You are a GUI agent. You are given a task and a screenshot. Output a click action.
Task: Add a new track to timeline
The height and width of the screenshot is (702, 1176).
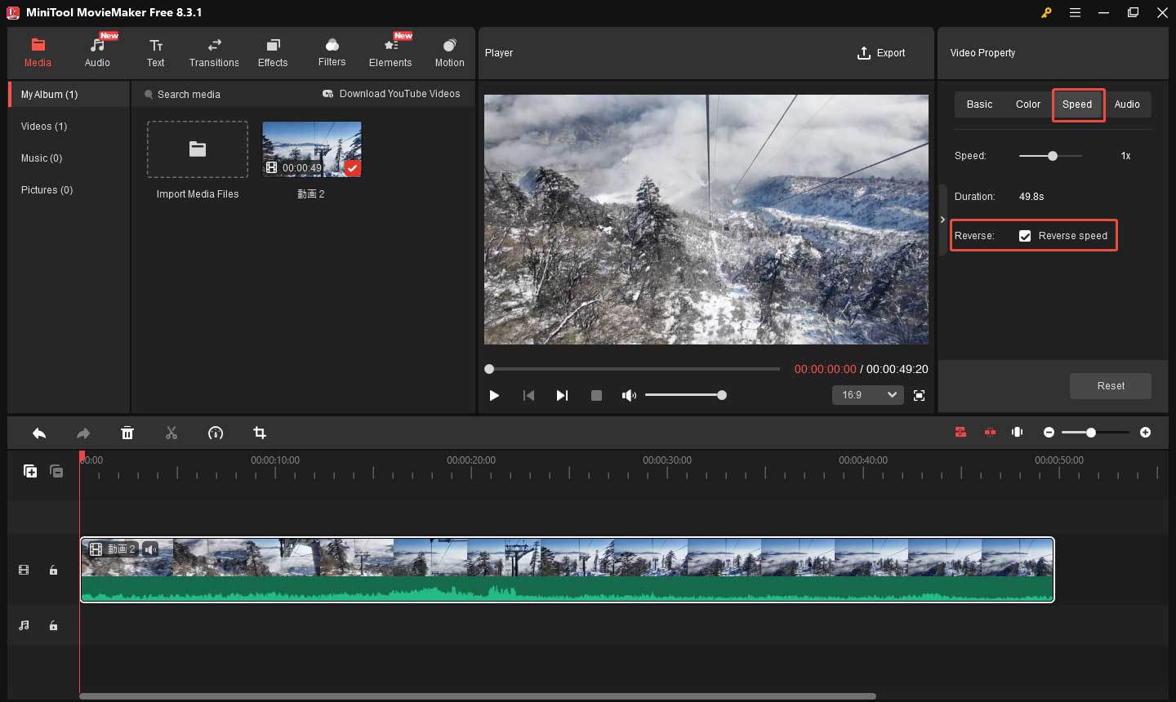[x=30, y=471]
